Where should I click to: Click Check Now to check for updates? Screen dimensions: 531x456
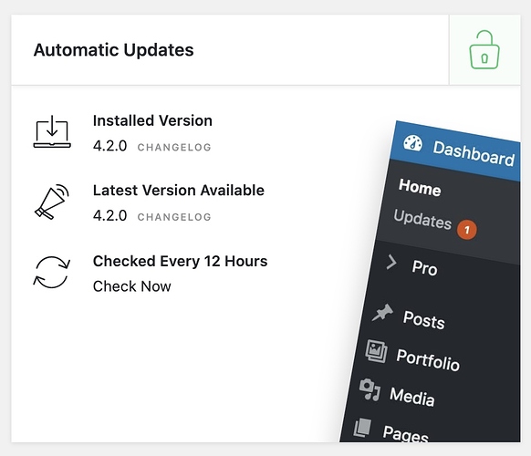tap(132, 286)
